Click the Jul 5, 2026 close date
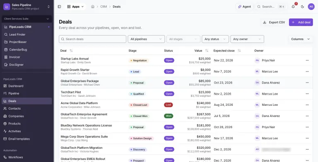318x162 pixels. point(222,116)
